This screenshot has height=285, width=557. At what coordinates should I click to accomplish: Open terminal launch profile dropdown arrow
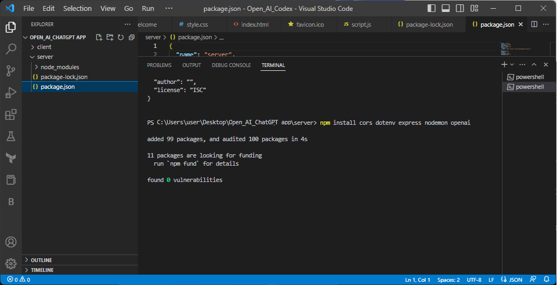point(512,64)
